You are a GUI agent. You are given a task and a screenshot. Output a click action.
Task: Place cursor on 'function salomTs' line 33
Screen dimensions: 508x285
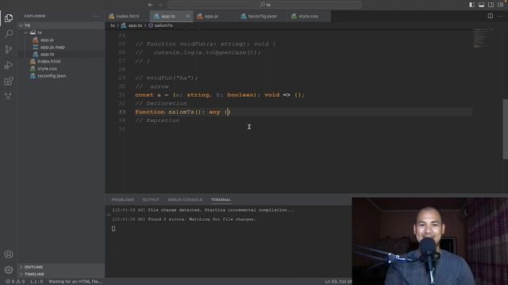click(183, 112)
